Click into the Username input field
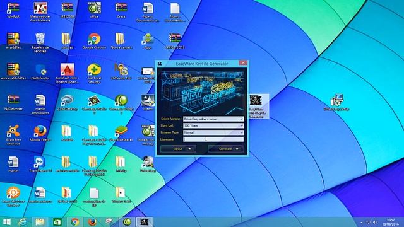Image resolution: width=404 pixels, height=227 pixels. (x=213, y=139)
